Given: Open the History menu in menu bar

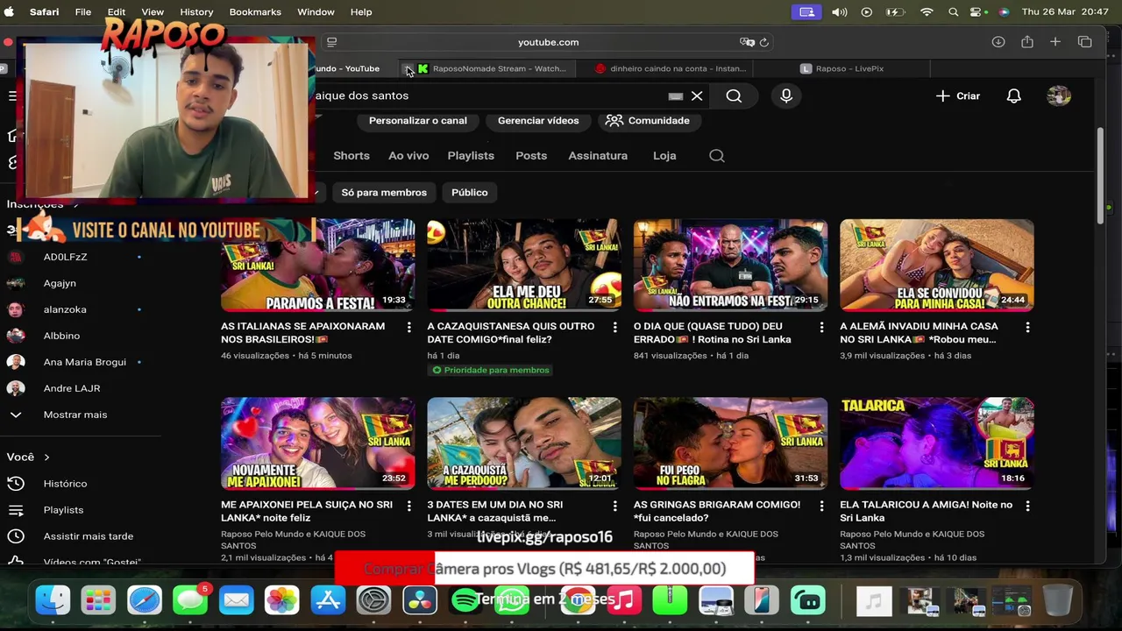Looking at the screenshot, I should (x=196, y=11).
